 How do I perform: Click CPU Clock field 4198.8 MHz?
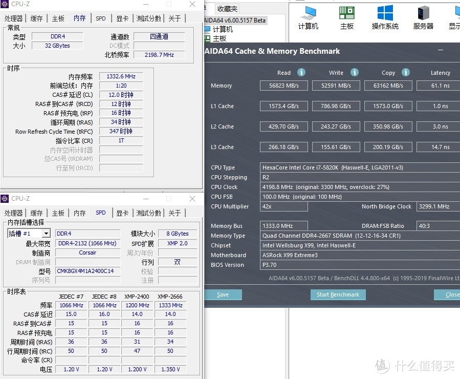pos(360,187)
